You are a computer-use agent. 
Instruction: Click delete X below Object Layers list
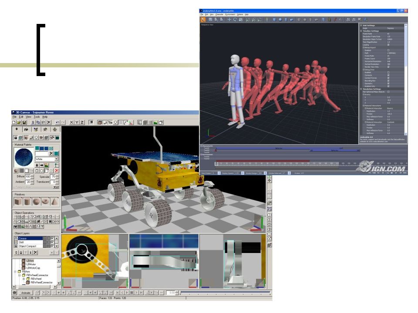35,253
